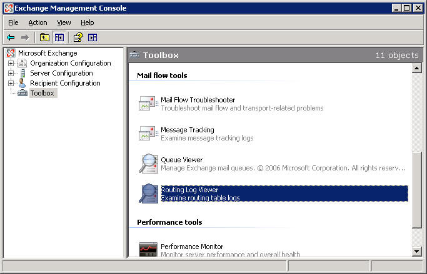Click the Exchange Management Console title icon
427x274 pixels.
click(9, 8)
